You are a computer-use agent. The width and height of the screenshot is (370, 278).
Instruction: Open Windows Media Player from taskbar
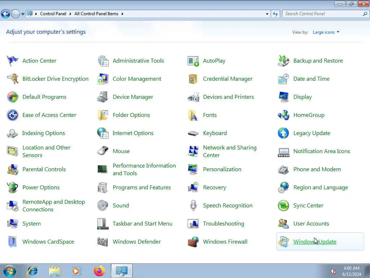coord(76,271)
